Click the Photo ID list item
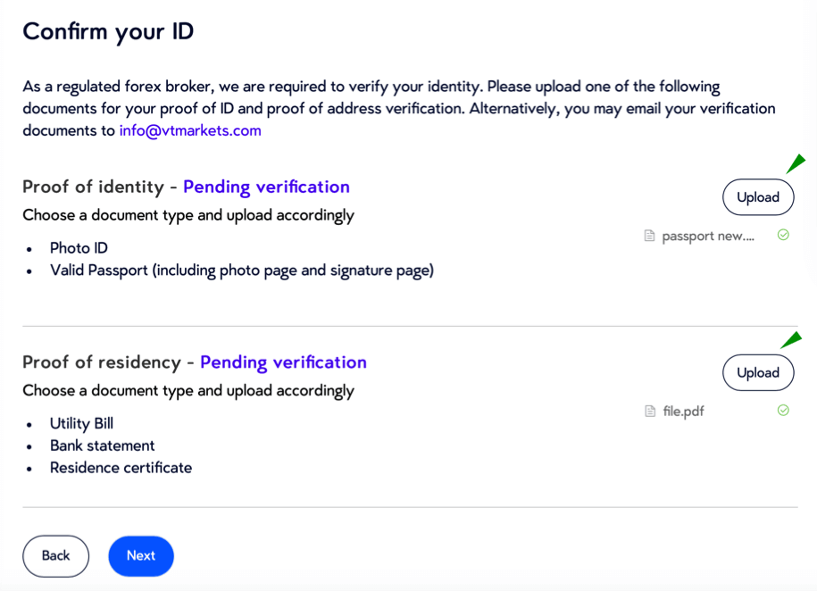Screen dimensions: 817x591 [x=79, y=248]
